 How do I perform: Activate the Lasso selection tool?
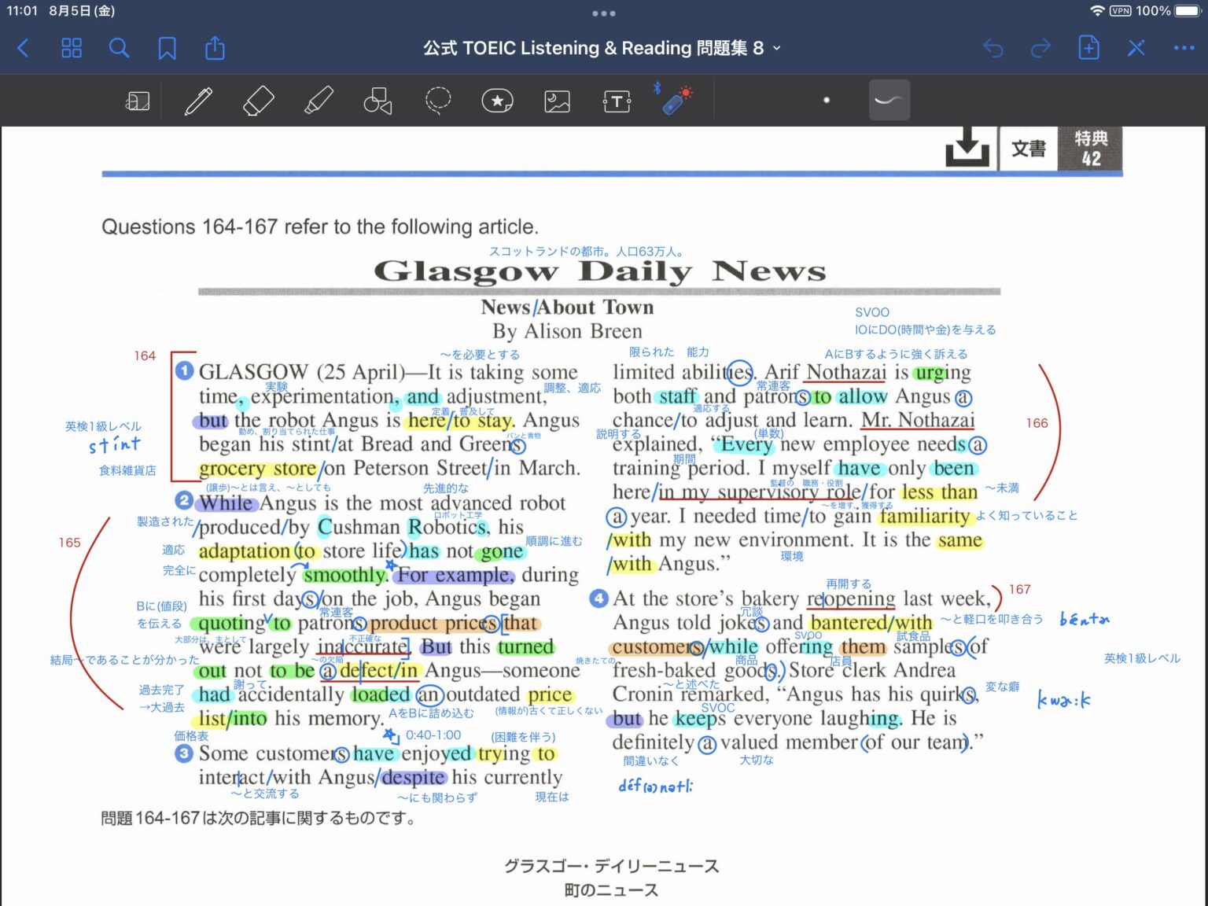pyautogui.click(x=438, y=101)
